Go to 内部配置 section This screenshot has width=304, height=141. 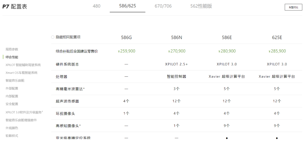12,96
